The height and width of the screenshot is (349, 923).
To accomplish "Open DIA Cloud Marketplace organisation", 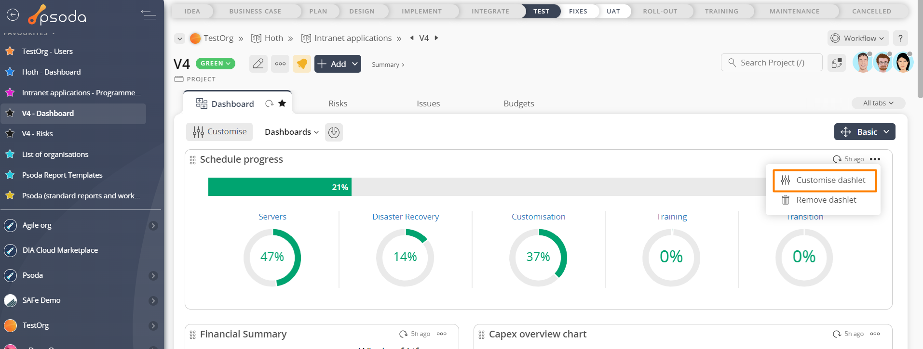I will coord(60,250).
